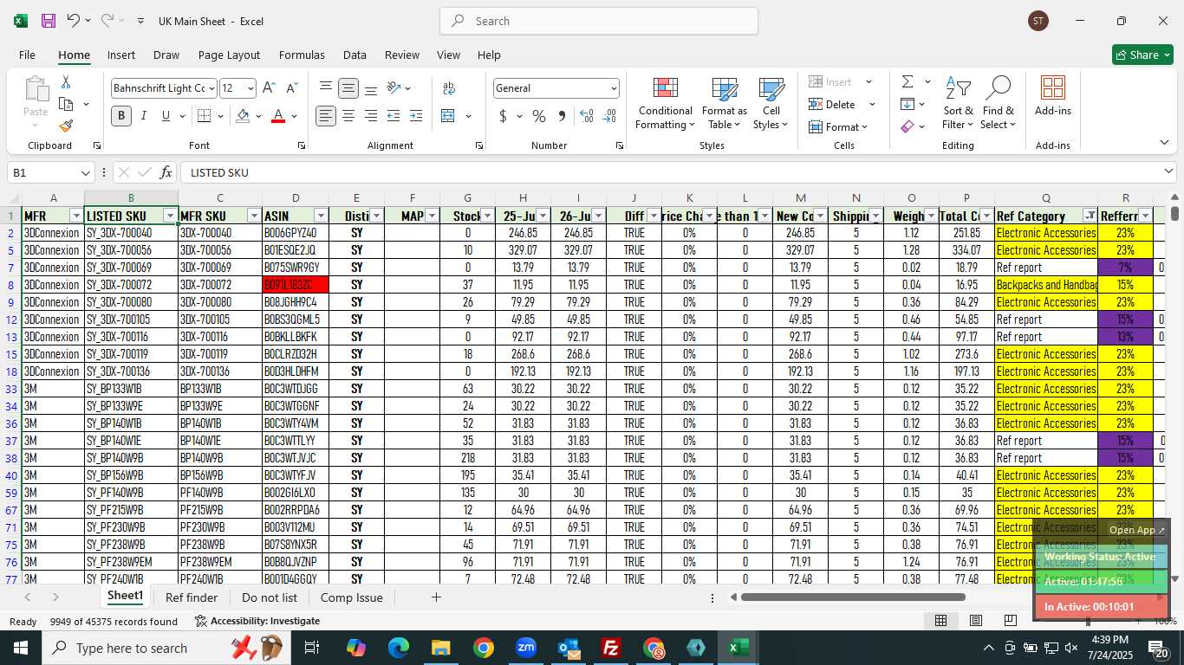The width and height of the screenshot is (1184, 665).
Task: Open the General number format dropdown
Action: 614,88
